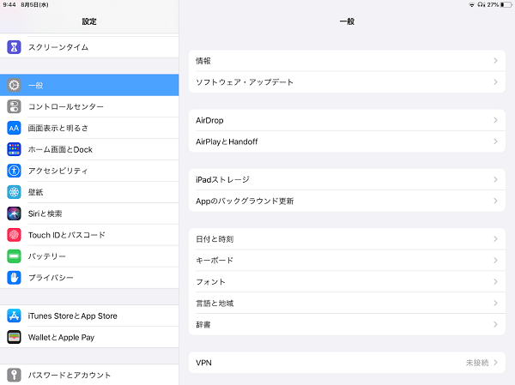Expand the 情報 row chevron
The height and width of the screenshot is (385, 515).
click(495, 61)
